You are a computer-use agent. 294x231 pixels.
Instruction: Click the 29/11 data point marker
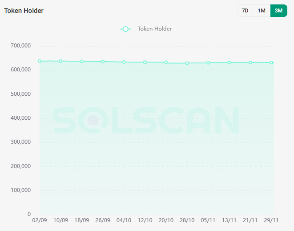[x=271, y=63]
